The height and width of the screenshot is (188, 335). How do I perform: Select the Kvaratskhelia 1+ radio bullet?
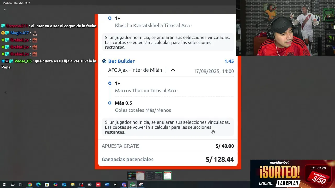(x=110, y=18)
